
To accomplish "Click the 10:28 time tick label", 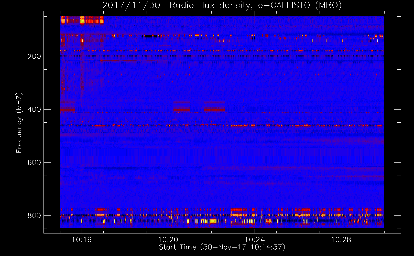I will pos(341,240).
